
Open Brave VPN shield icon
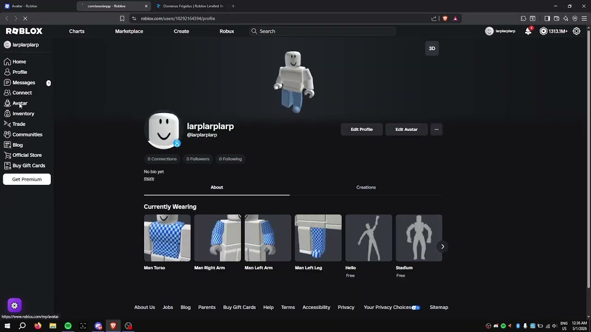tap(575, 18)
